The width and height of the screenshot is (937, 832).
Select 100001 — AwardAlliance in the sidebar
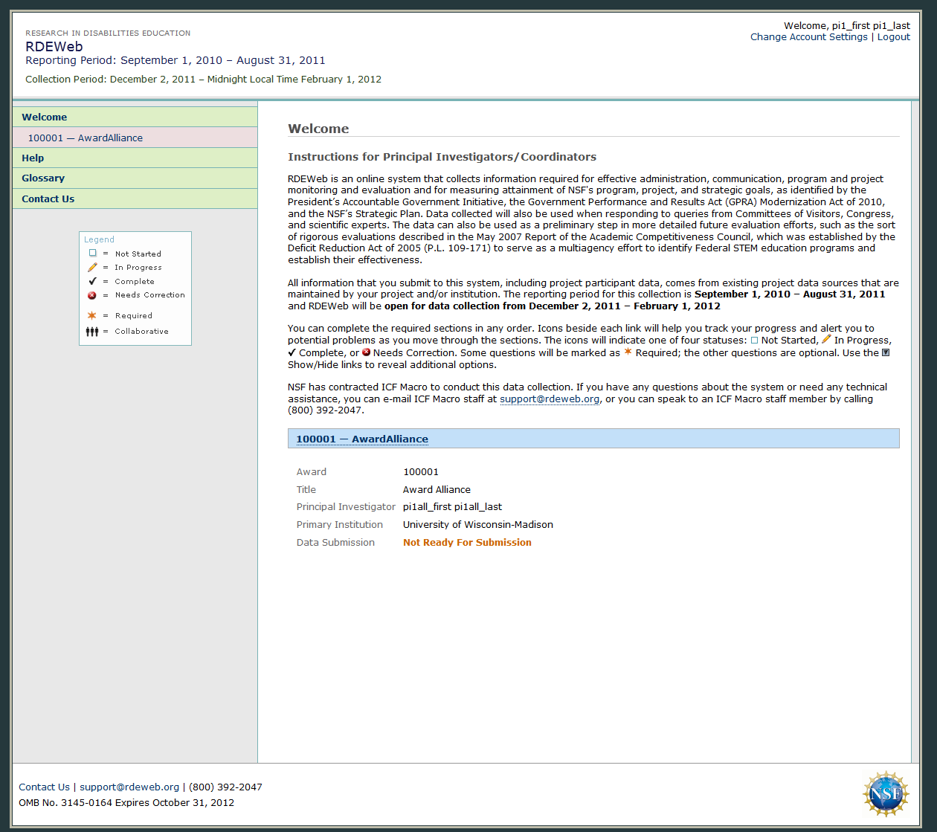pyautogui.click(x=86, y=138)
